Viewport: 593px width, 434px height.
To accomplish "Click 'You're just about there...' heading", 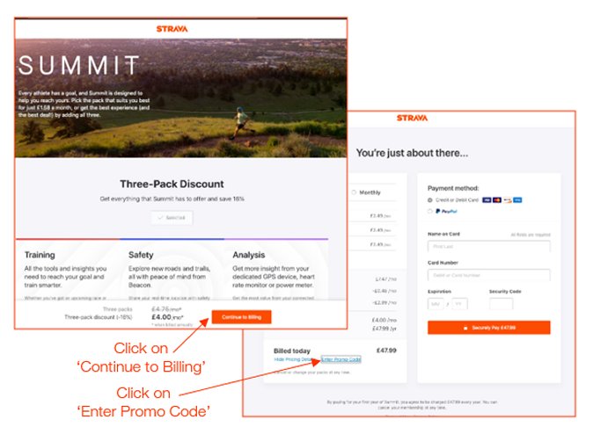I will 412,153.
